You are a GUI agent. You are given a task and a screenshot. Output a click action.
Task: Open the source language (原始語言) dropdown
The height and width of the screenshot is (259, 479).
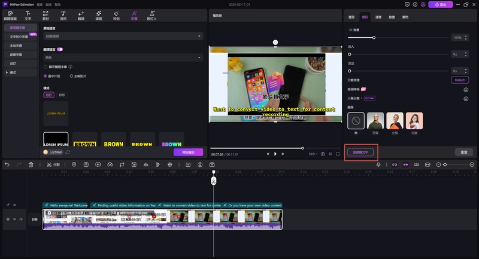(123, 36)
